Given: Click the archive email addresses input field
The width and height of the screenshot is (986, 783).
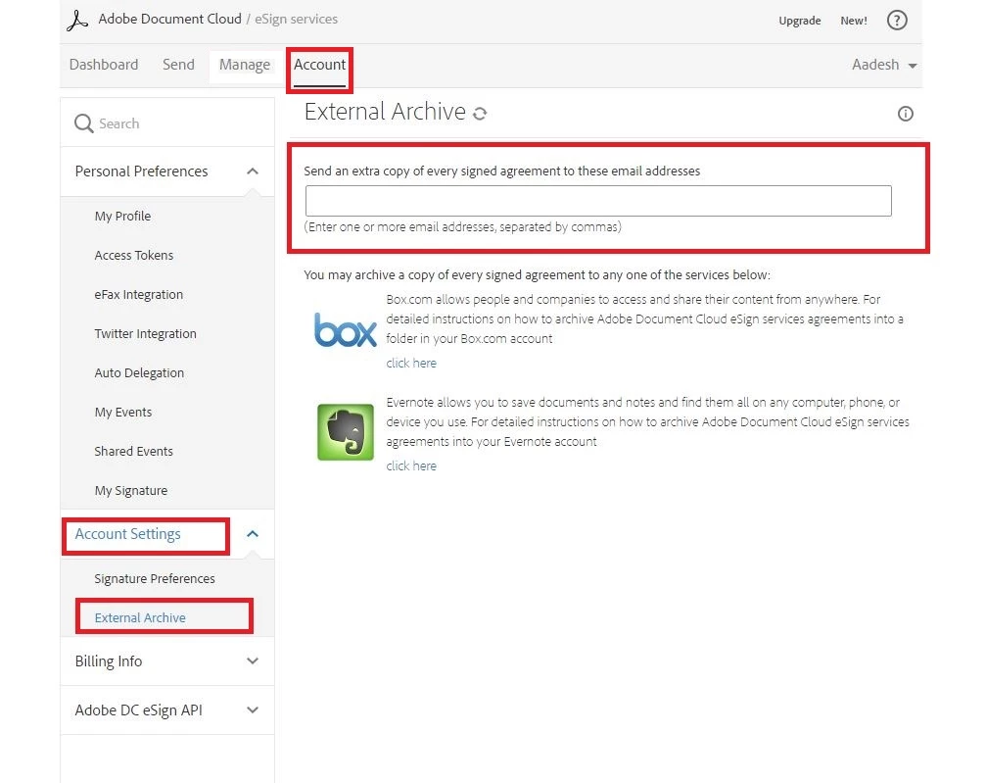Looking at the screenshot, I should (x=598, y=201).
